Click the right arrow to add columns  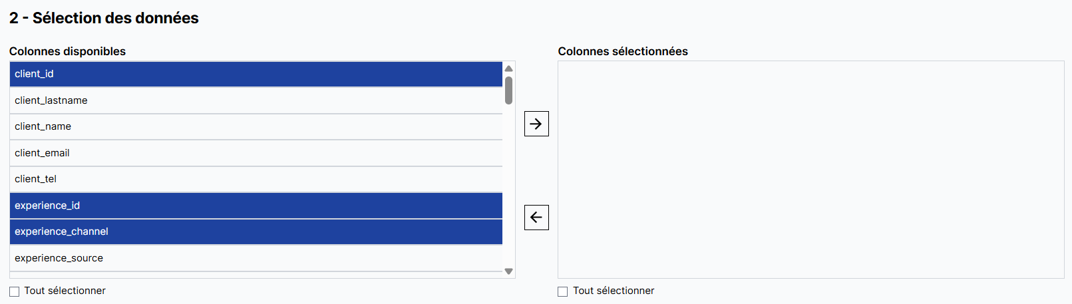tap(536, 124)
